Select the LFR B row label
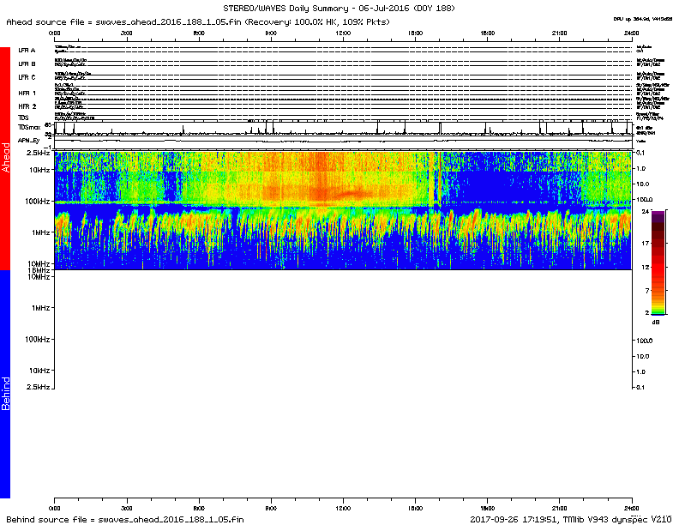 pyautogui.click(x=27, y=63)
